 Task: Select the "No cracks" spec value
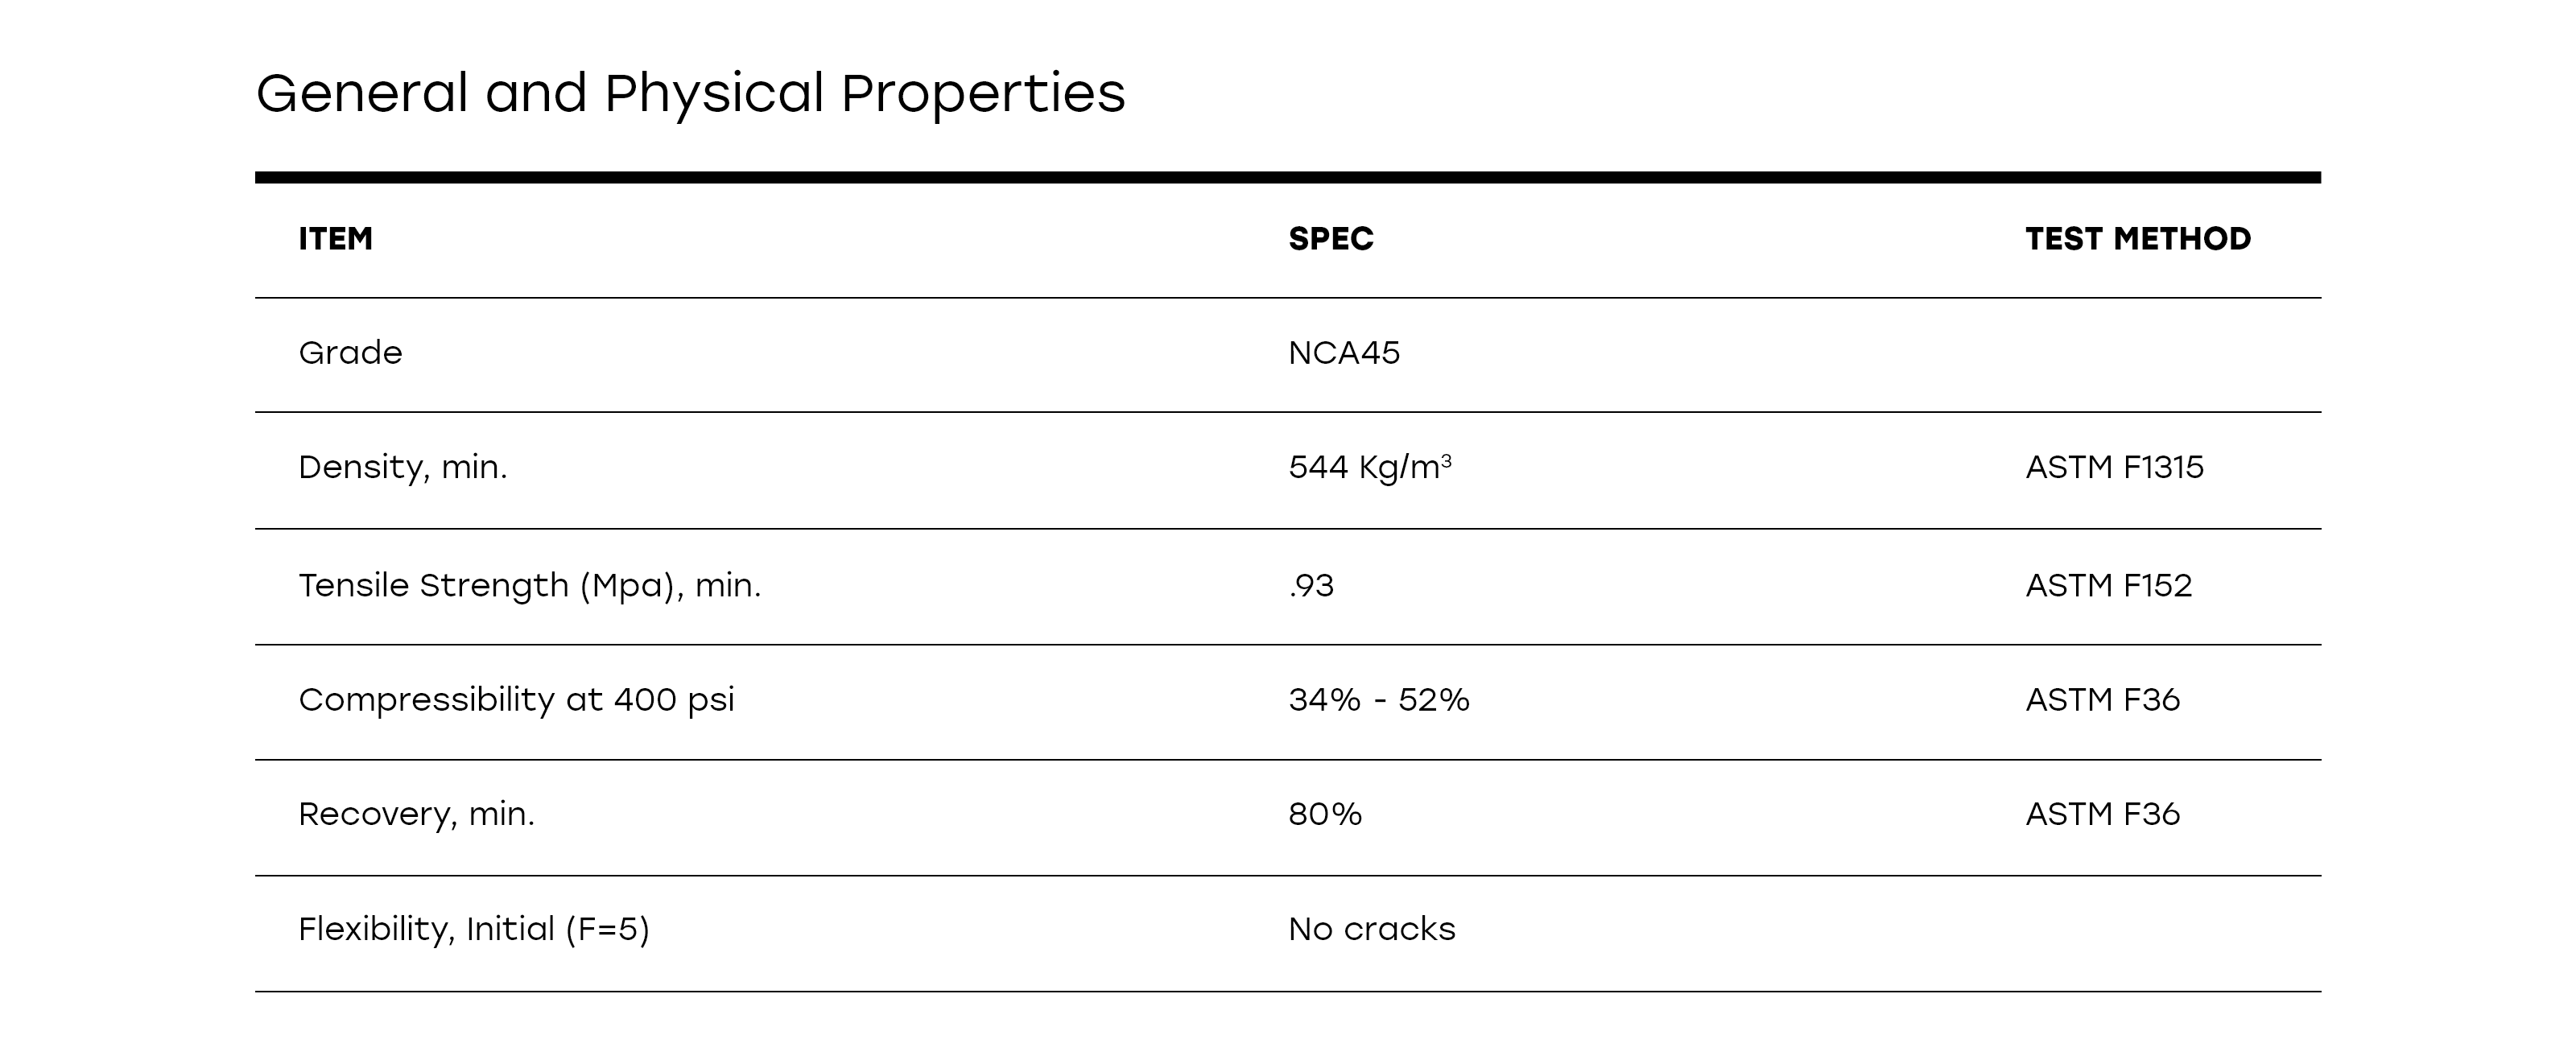click(1371, 929)
